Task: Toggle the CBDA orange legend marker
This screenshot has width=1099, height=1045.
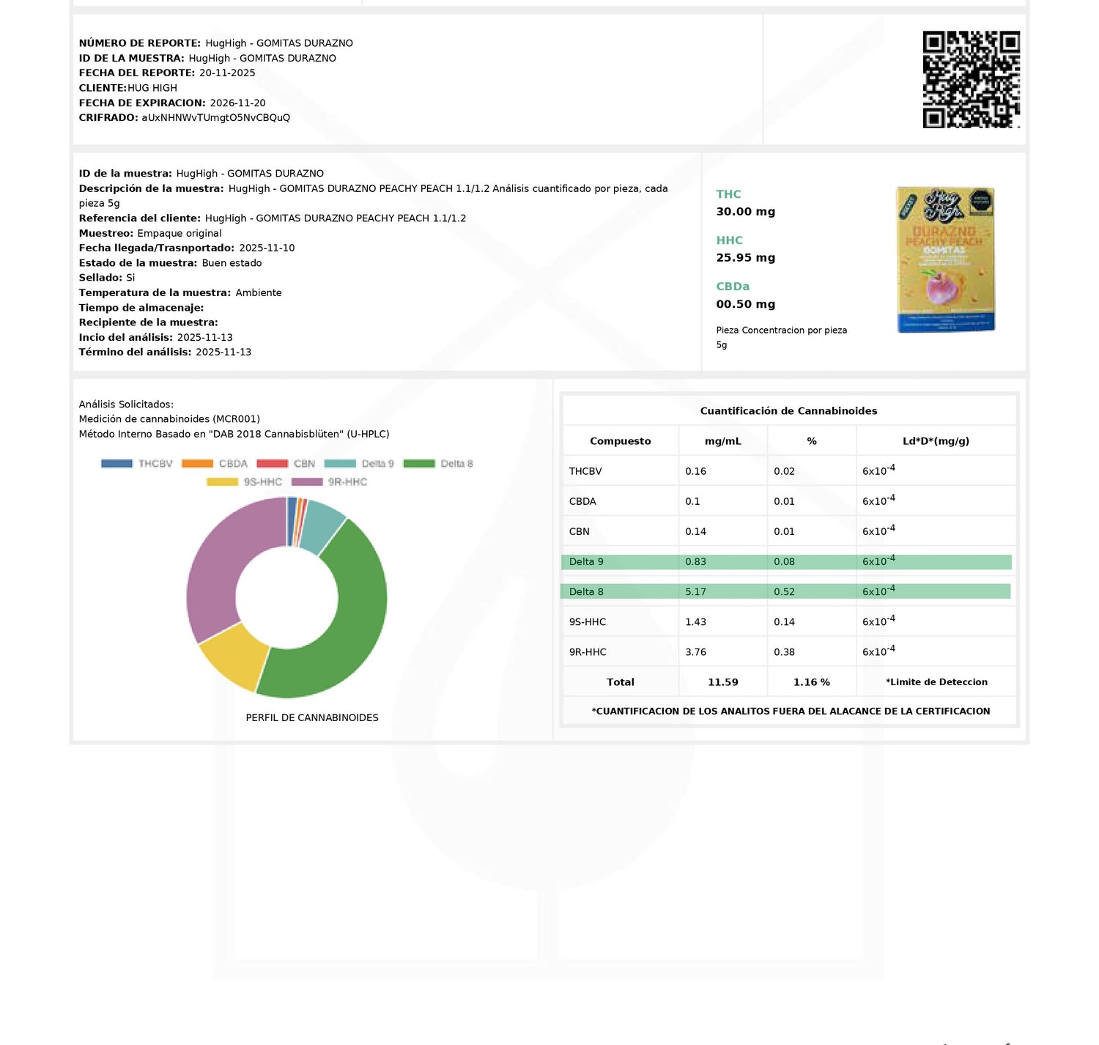Action: click(x=197, y=463)
